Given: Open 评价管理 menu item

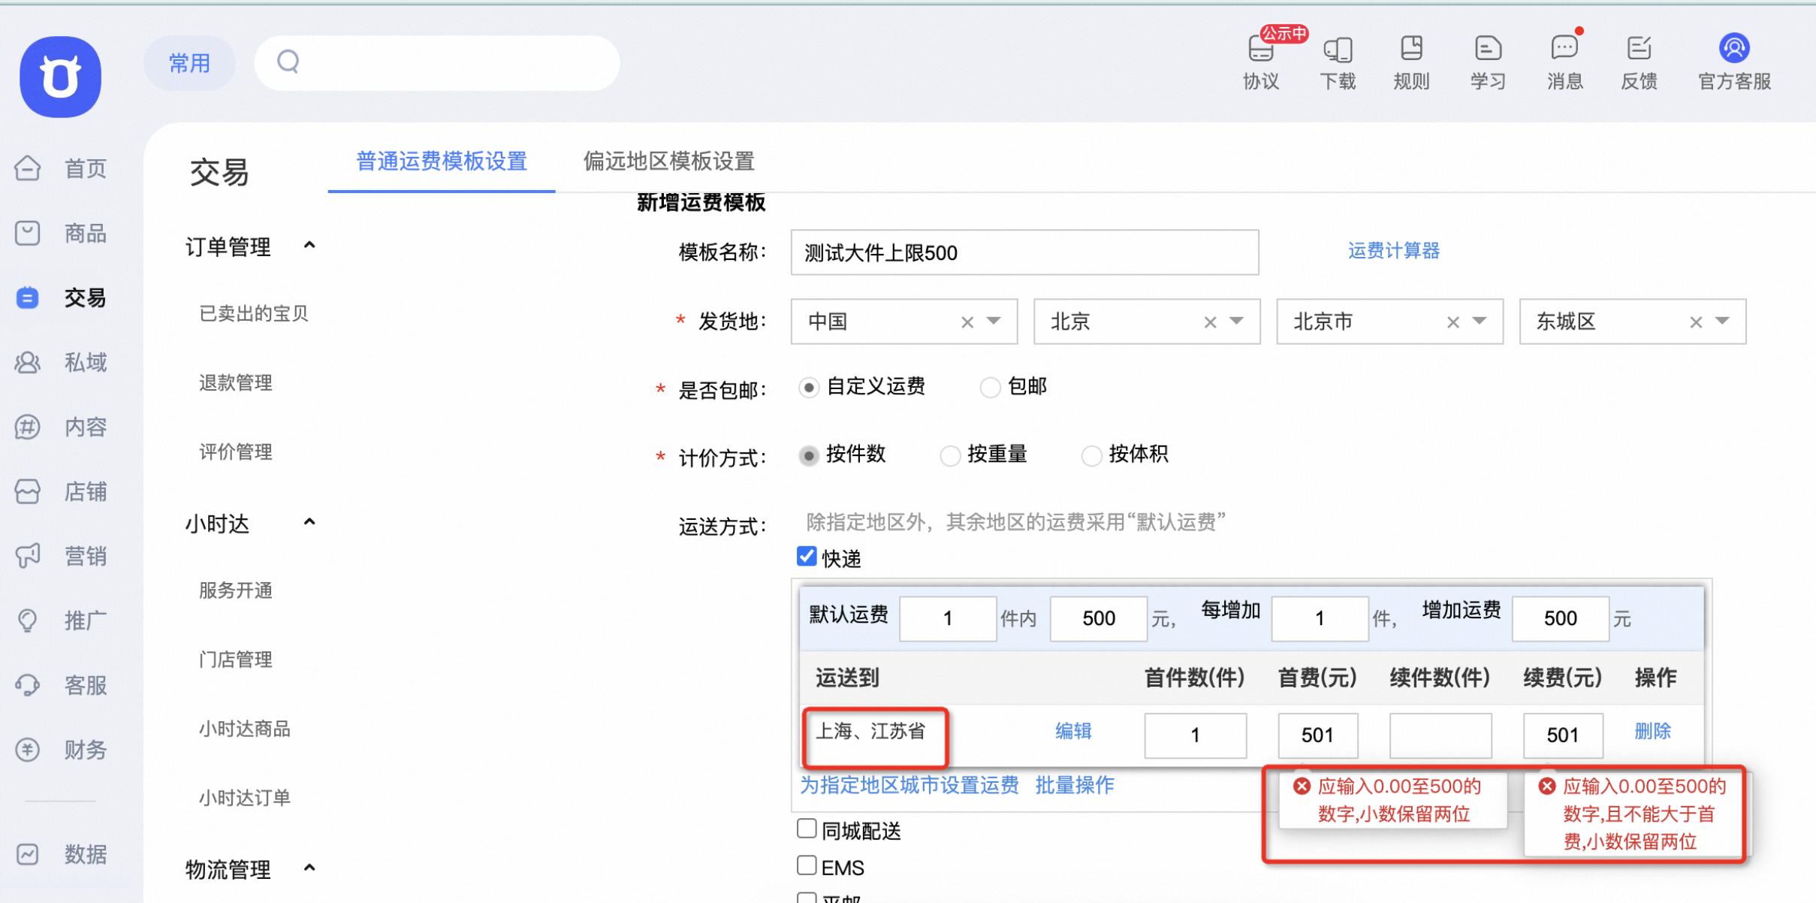Looking at the screenshot, I should pos(235,451).
